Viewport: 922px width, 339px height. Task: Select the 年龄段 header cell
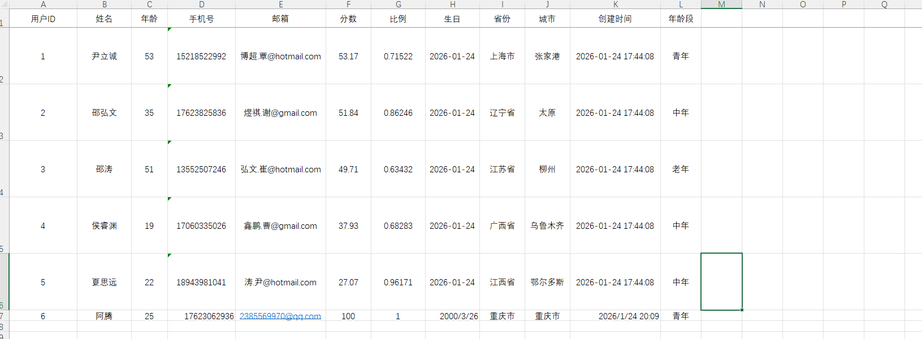point(681,19)
